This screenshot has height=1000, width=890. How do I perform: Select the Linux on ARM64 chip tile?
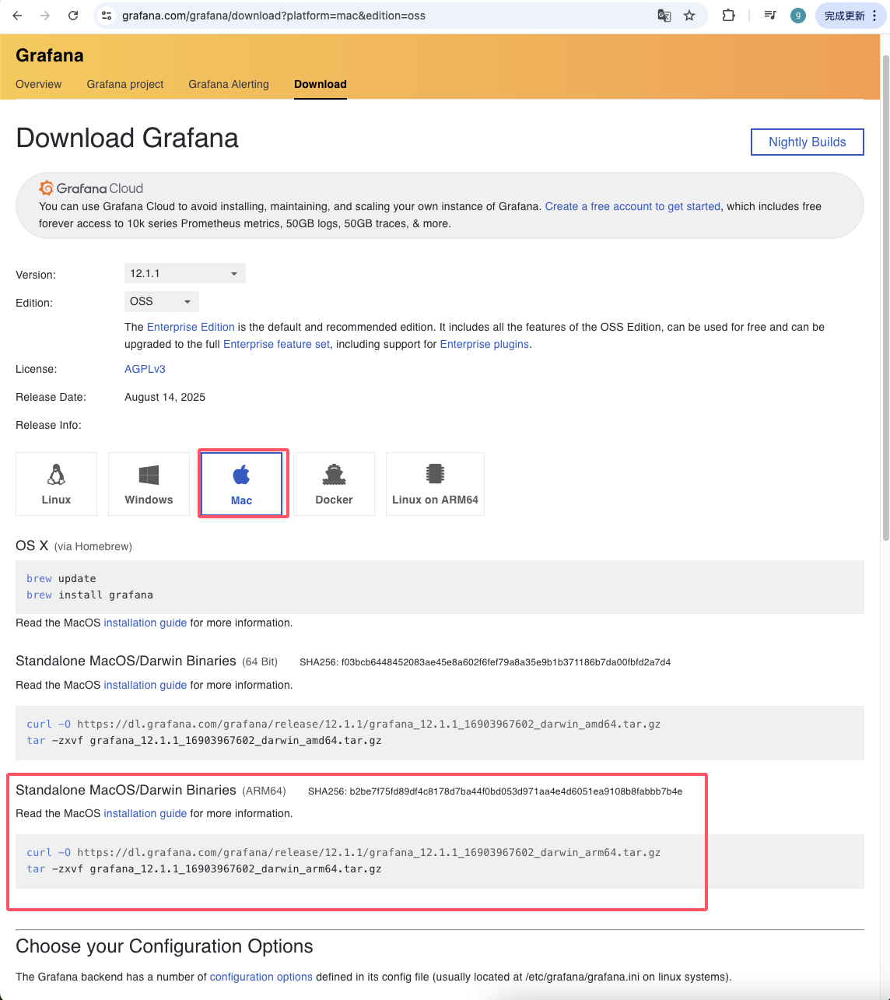(x=435, y=484)
